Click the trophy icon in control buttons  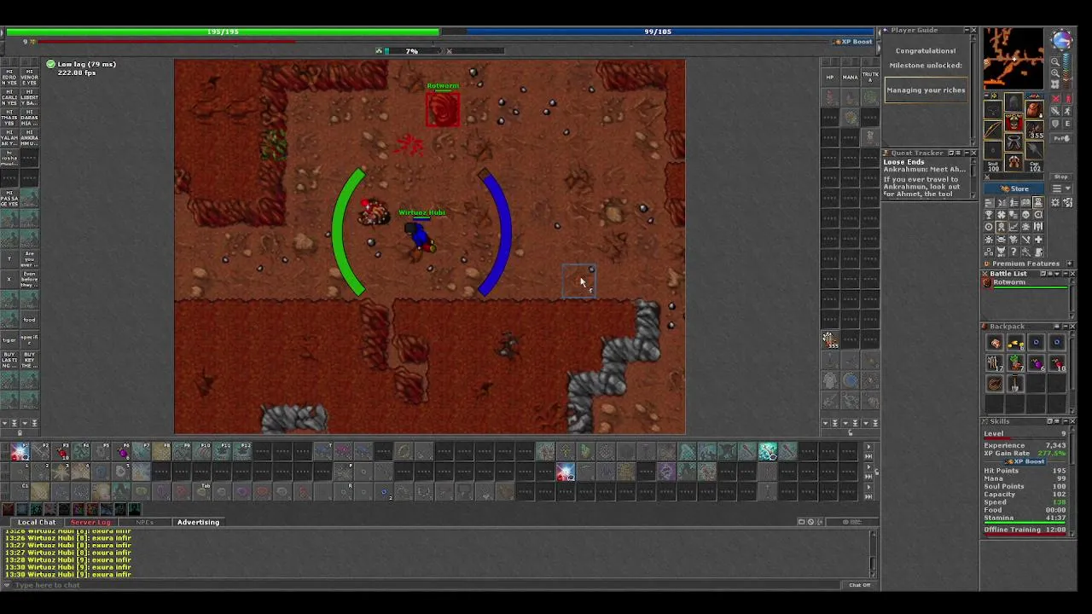click(989, 214)
